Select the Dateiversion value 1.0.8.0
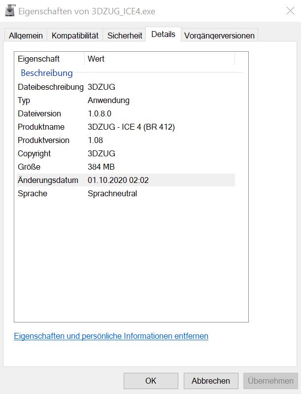This screenshot has height=394, width=301. pos(103,113)
